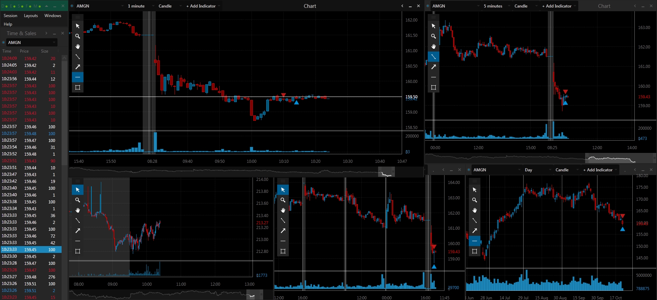The width and height of the screenshot is (657, 300).
Task: Click the blue up-triangle marker in Day chart
Action: point(622,229)
